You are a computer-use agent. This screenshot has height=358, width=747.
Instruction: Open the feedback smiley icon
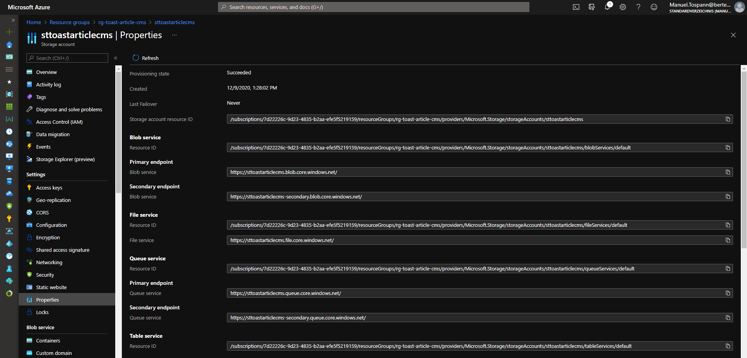[654, 7]
